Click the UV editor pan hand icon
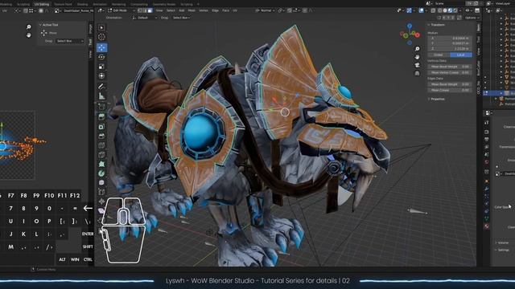The image size is (515, 289). click(x=29, y=35)
